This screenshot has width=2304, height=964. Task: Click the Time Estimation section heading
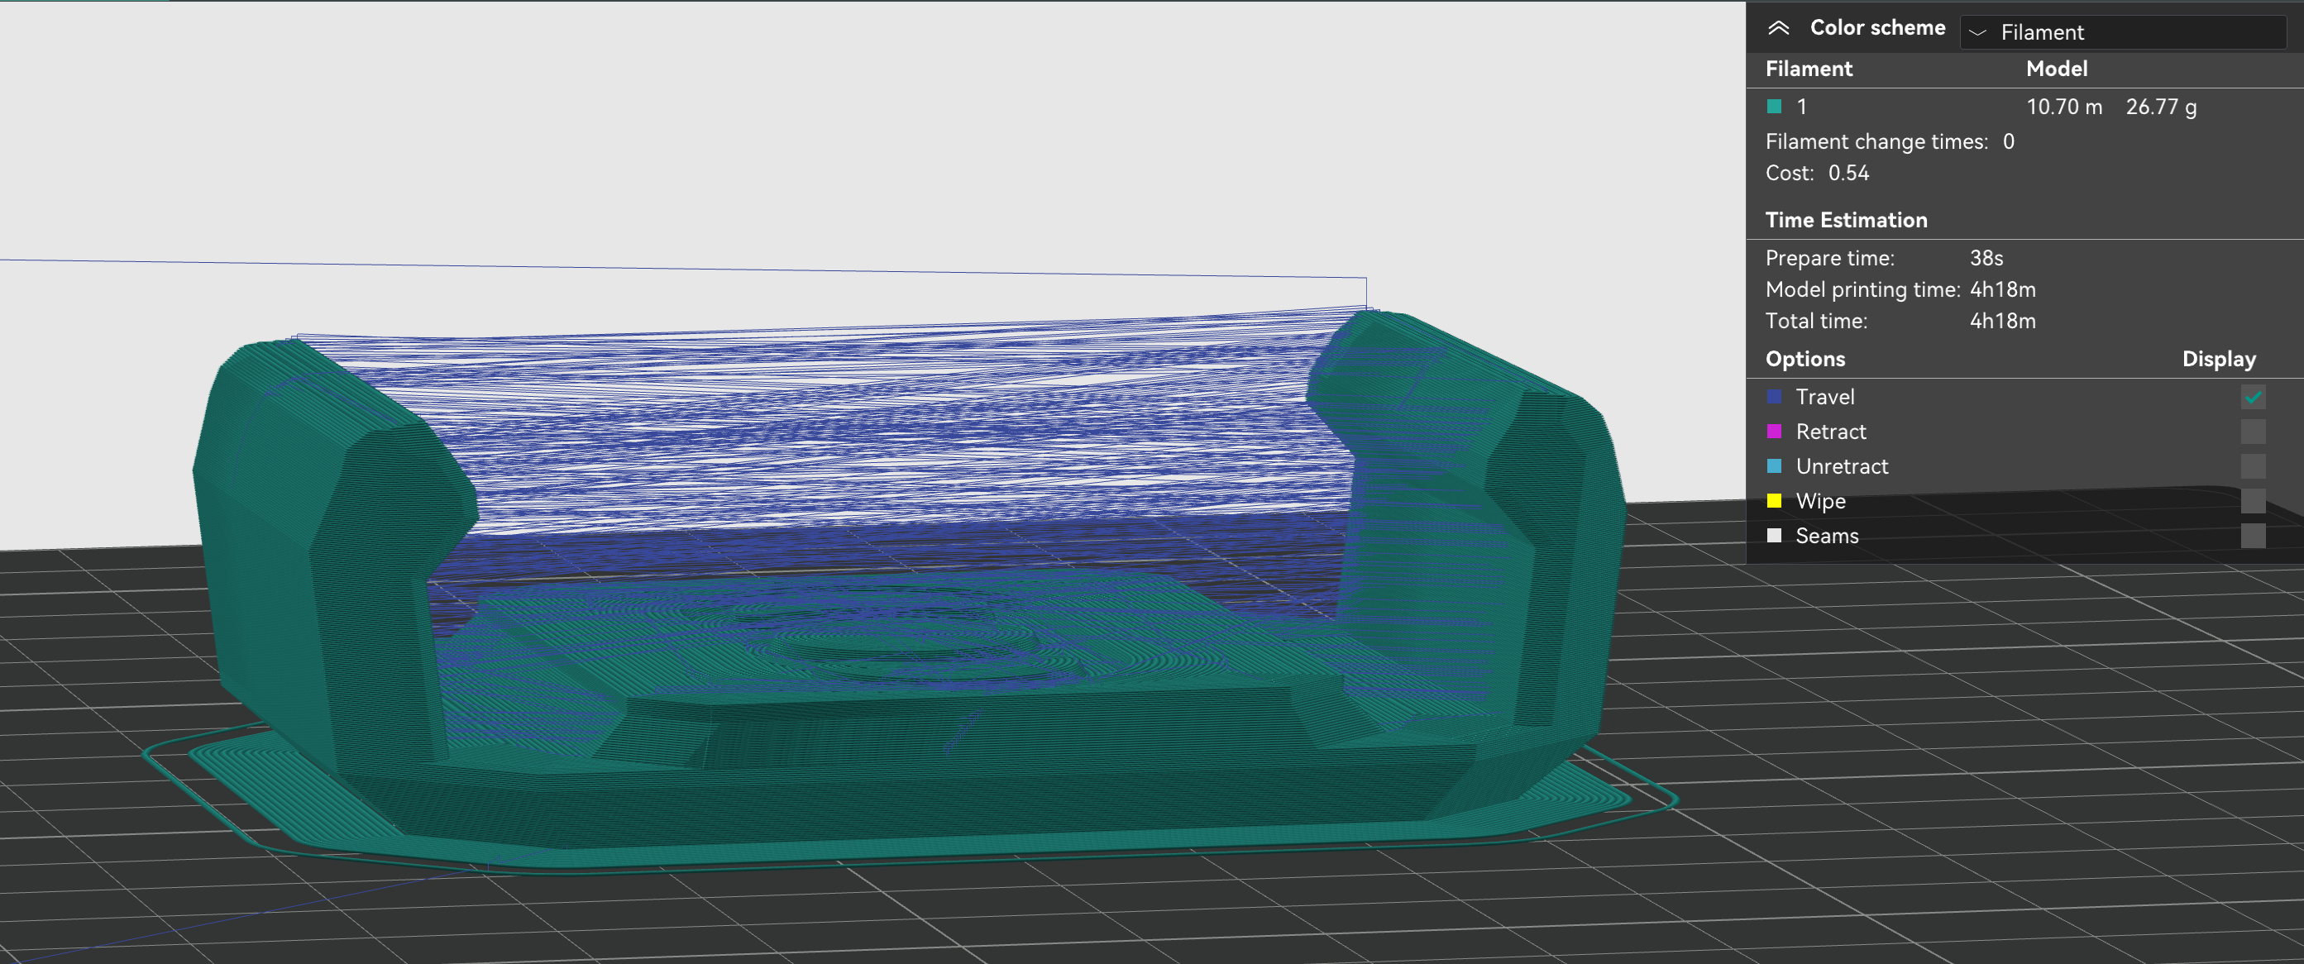pos(1845,220)
